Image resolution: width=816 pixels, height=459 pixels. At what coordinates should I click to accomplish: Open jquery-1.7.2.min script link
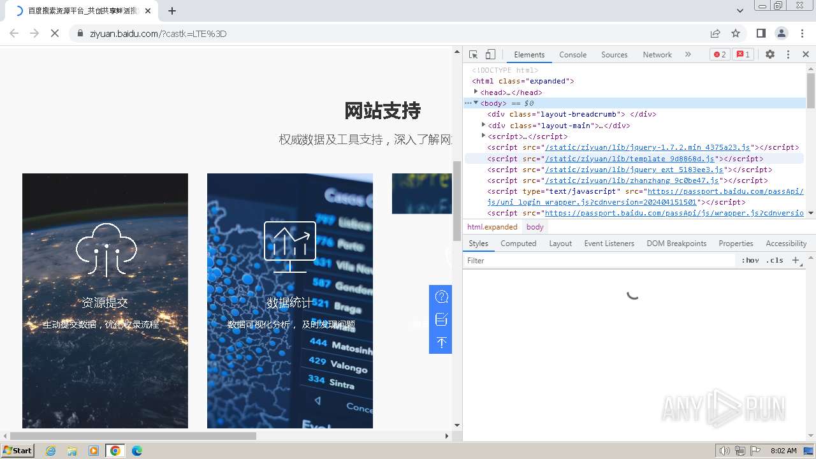648,147
